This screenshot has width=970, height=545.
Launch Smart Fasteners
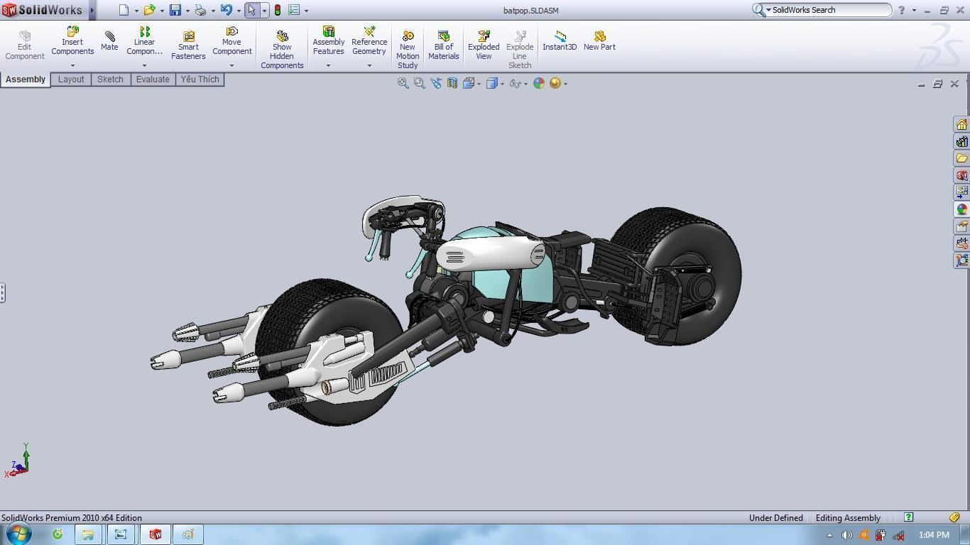click(x=188, y=45)
